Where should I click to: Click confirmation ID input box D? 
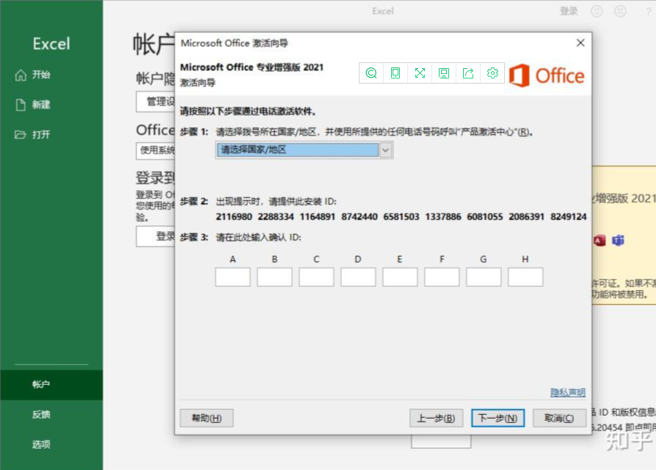tap(358, 277)
